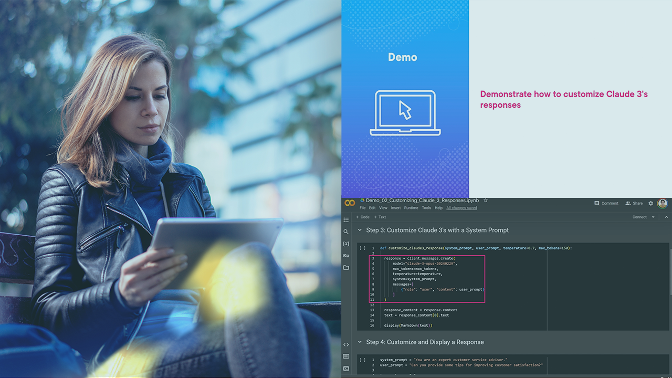Click the notebook's vertical scrollbar
The image size is (672, 378).
point(669,273)
